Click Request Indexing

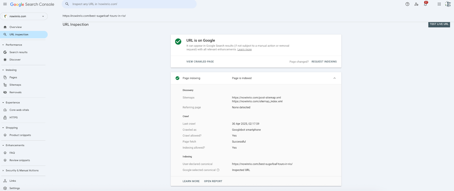click(324, 62)
